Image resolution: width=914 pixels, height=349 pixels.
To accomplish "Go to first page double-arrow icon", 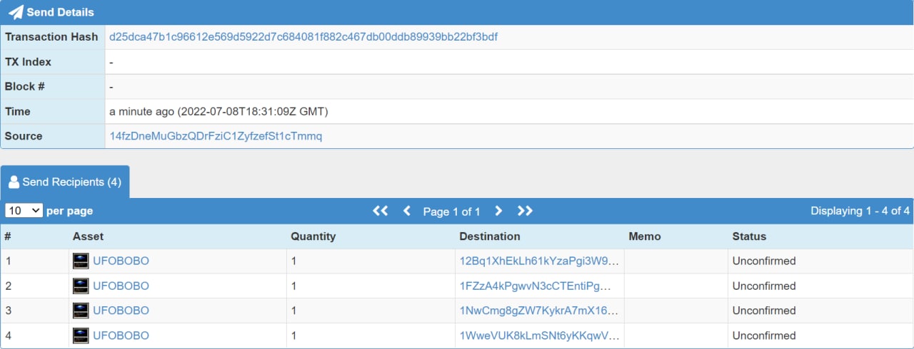I will point(381,211).
